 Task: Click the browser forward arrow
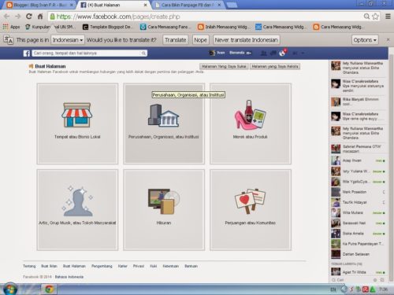pyautogui.click(x=17, y=17)
